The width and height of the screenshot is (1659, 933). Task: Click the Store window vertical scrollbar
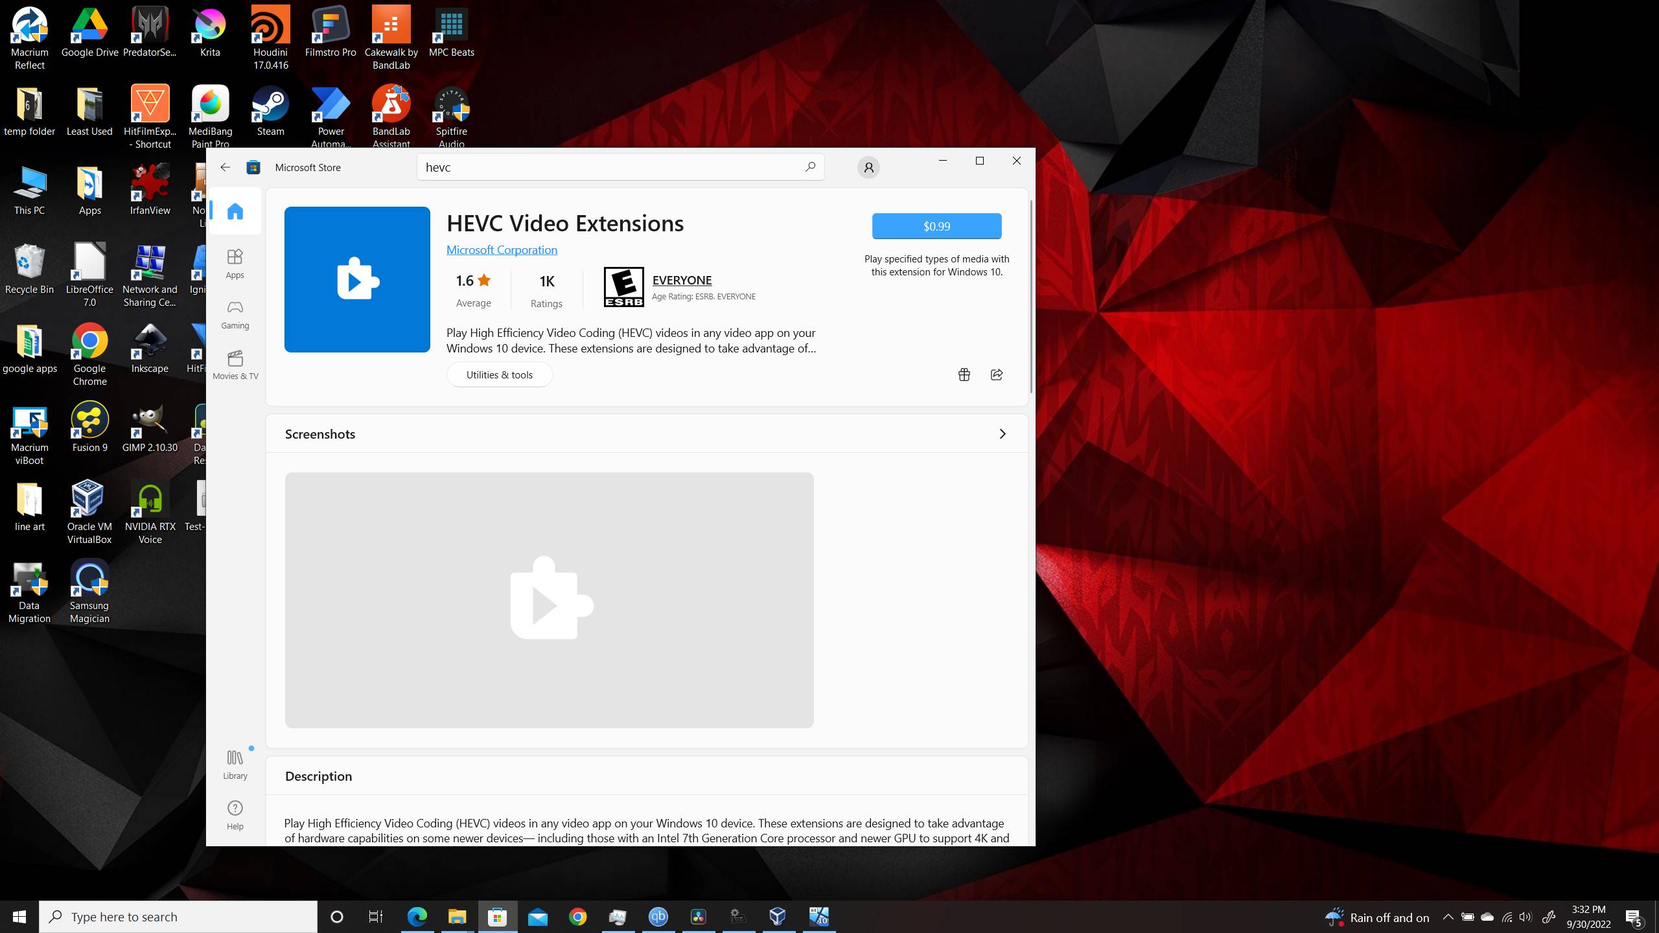1030,295
